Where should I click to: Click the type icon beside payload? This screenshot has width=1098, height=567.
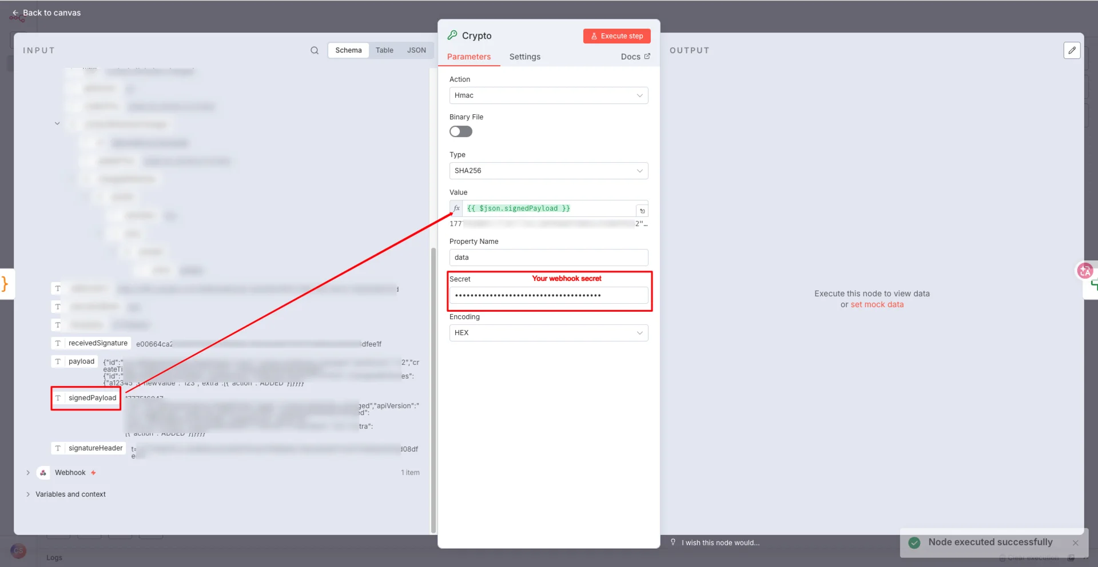tap(58, 361)
